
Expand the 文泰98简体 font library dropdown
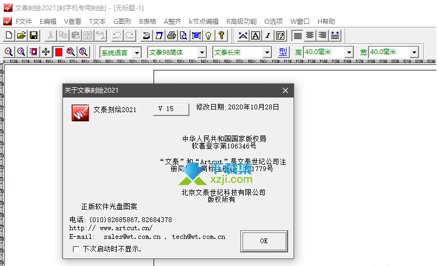pyautogui.click(x=202, y=52)
